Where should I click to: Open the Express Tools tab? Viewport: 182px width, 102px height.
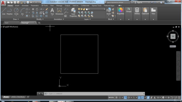point(97,6)
